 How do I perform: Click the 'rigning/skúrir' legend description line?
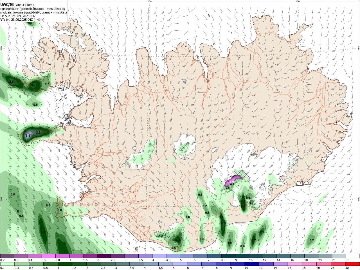[x=33, y=9]
